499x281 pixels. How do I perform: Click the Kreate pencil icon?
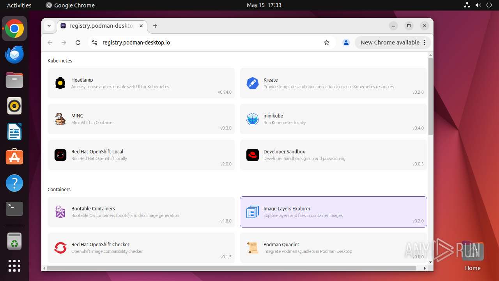(253, 83)
